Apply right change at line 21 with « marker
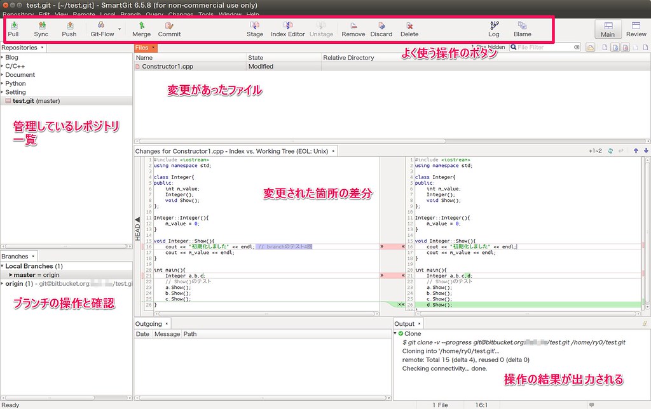Image resolution: width=651 pixels, height=409 pixels. click(402, 276)
